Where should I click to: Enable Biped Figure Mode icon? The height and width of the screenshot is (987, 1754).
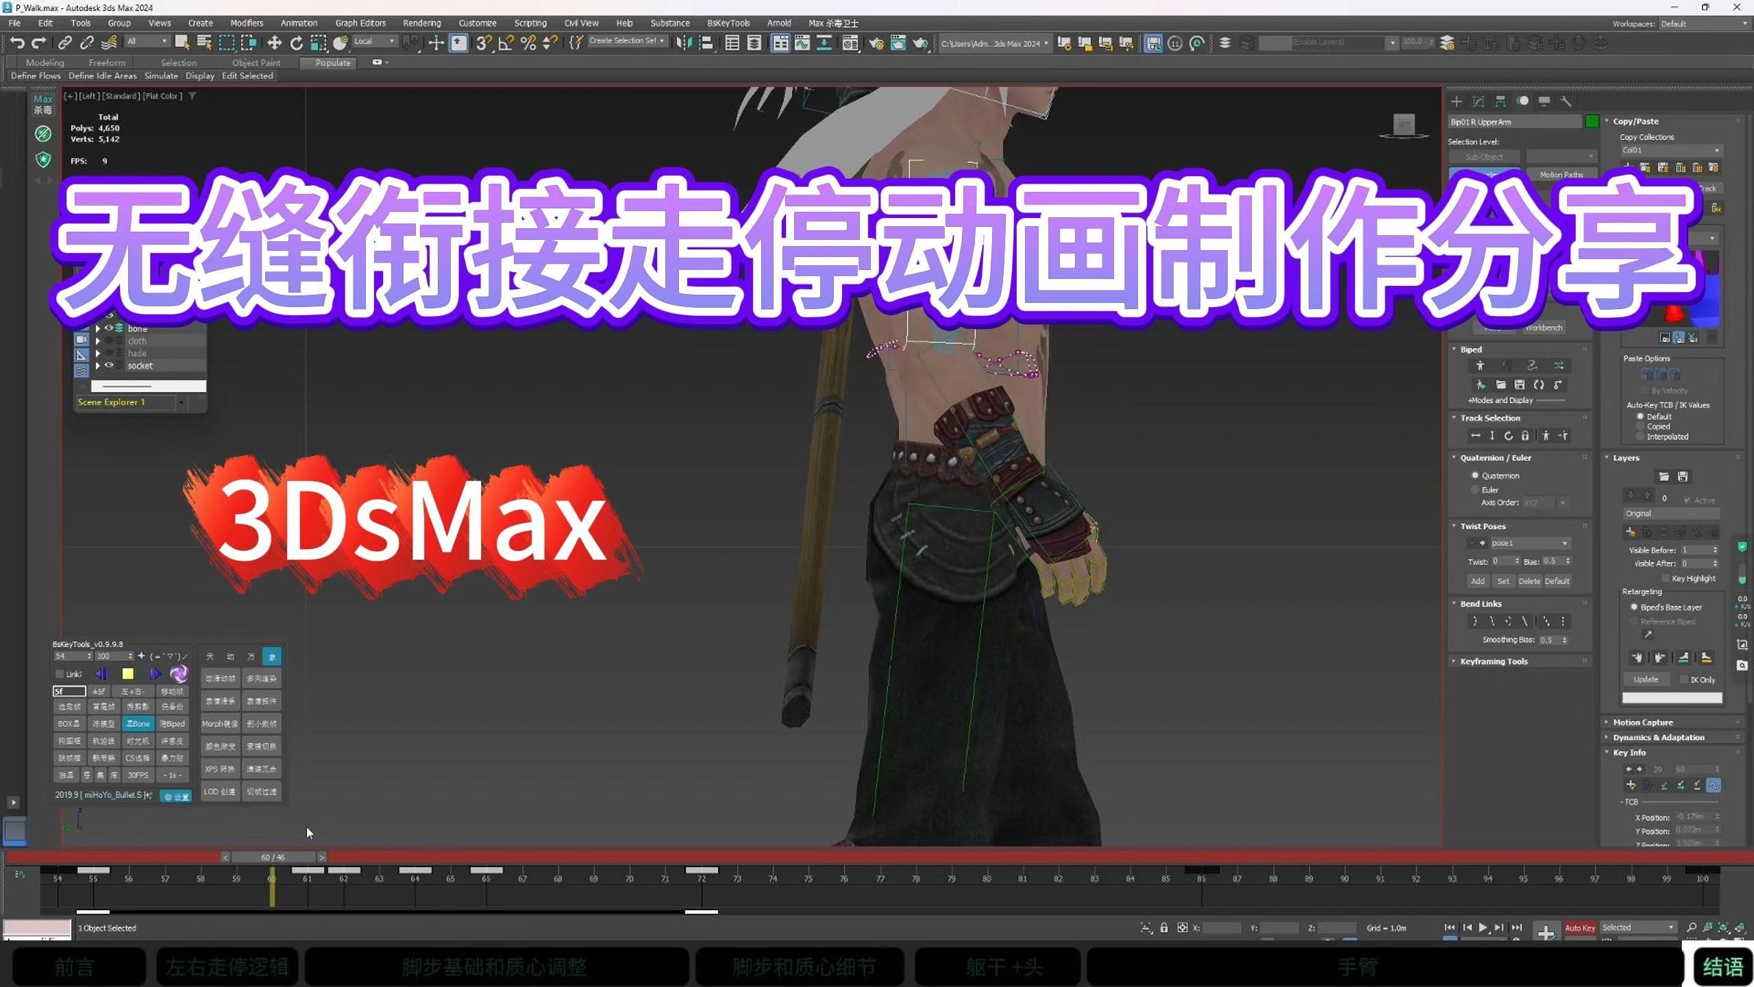(1480, 365)
